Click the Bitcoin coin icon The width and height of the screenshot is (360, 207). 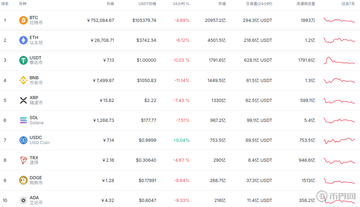point(23,20)
